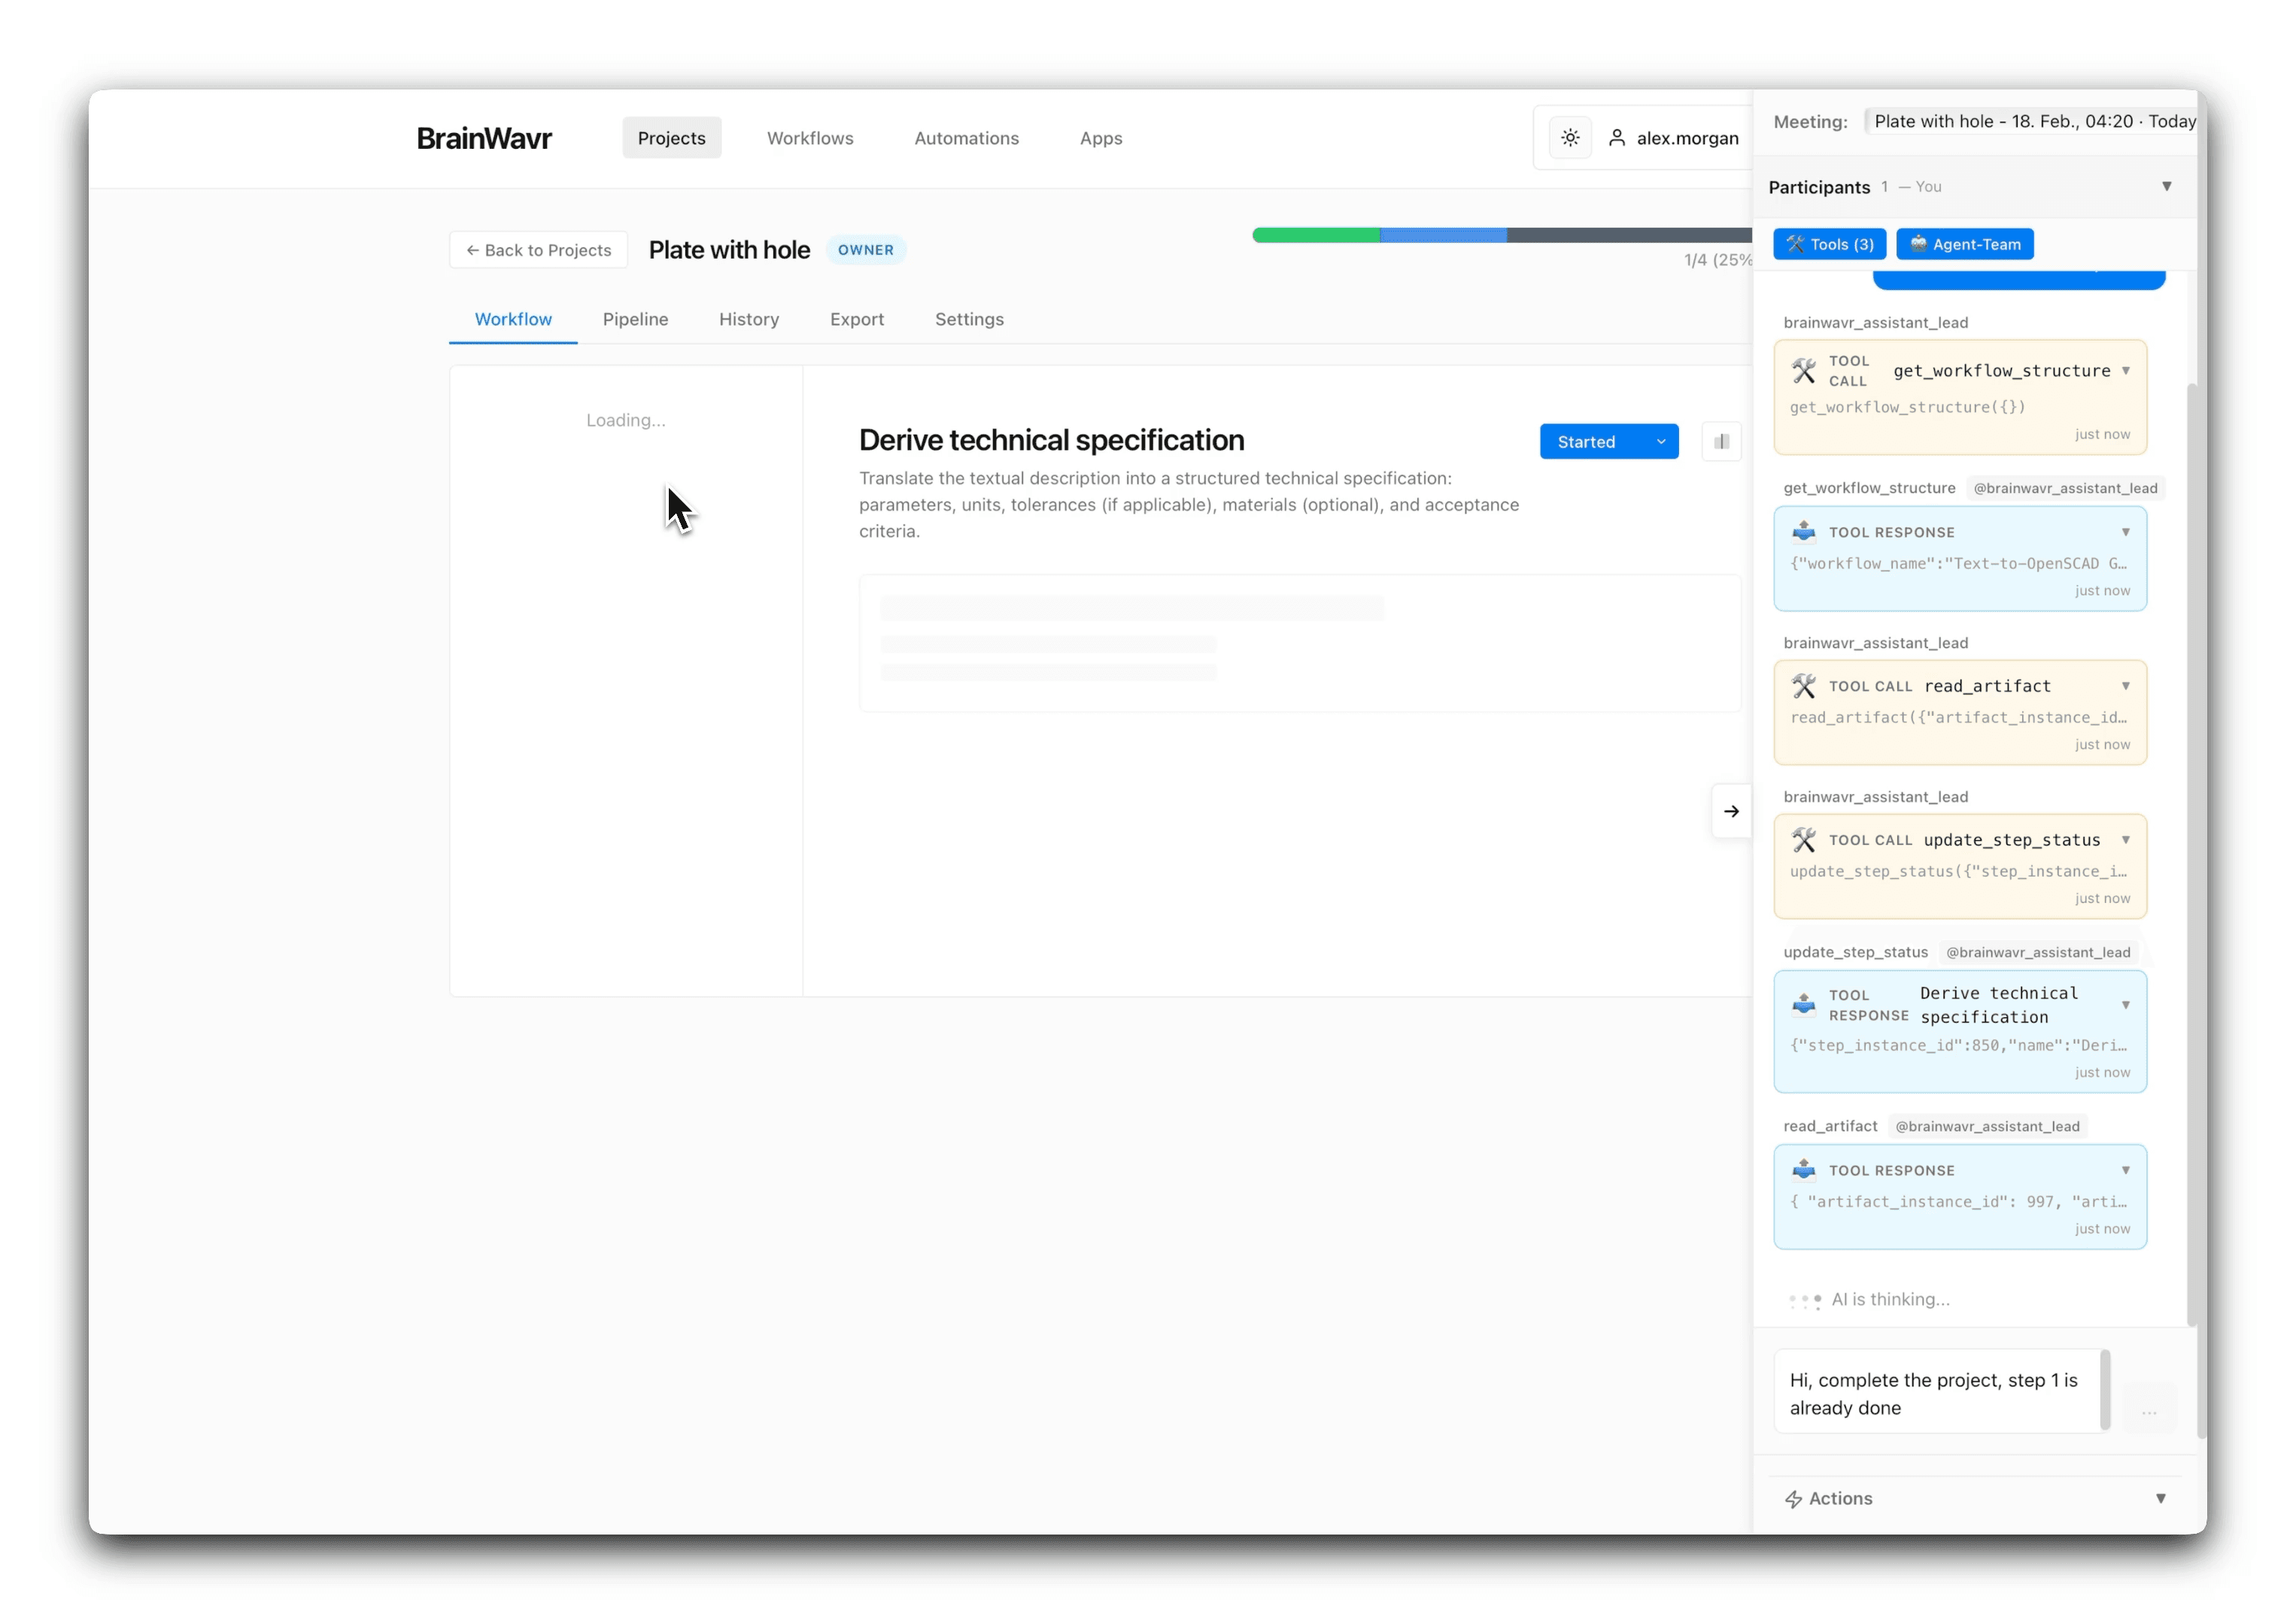Viewport: 2296px width, 1624px height.
Task: Click the tools icon on update_step_status call
Action: (x=1802, y=840)
